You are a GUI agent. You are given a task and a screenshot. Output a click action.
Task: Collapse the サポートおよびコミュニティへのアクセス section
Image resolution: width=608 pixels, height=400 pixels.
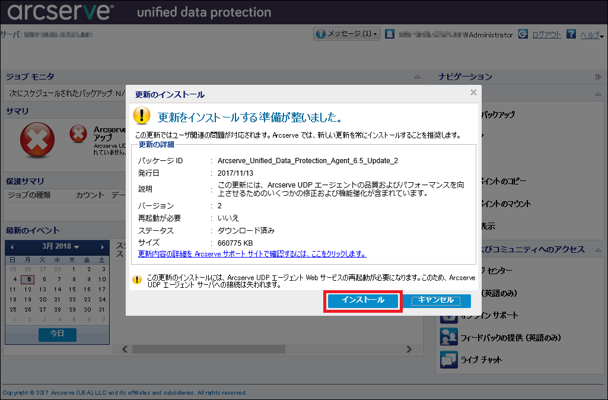pos(599,249)
